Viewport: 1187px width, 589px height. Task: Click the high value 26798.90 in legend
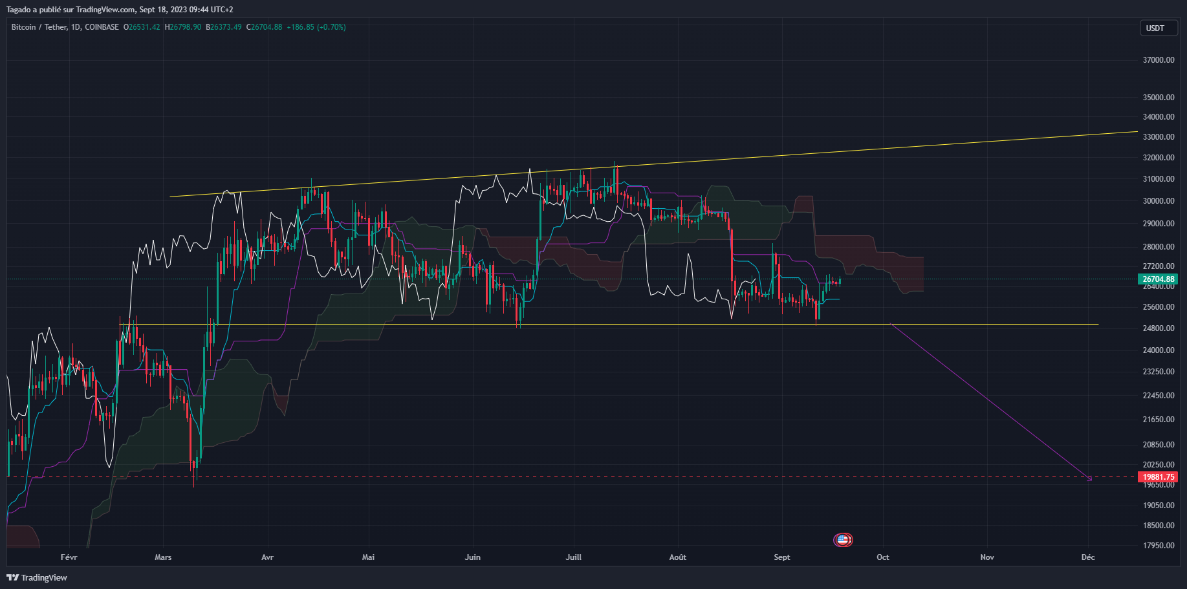(183, 27)
